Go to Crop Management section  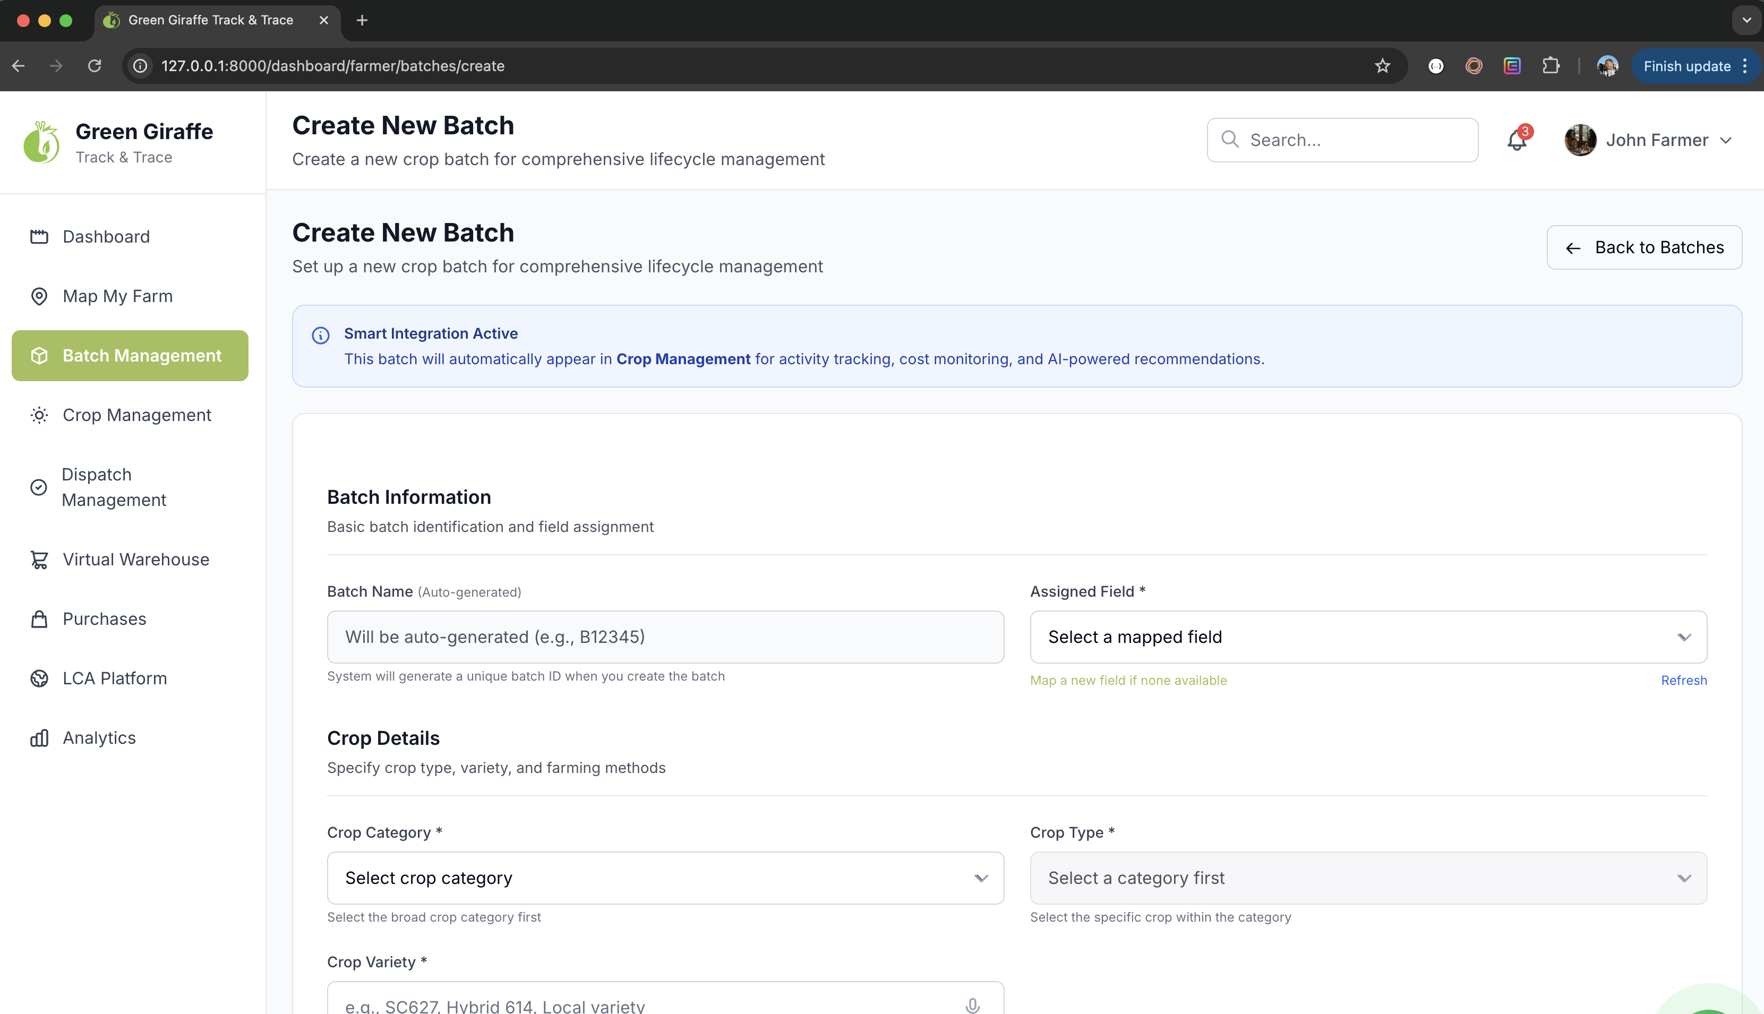[x=130, y=415]
